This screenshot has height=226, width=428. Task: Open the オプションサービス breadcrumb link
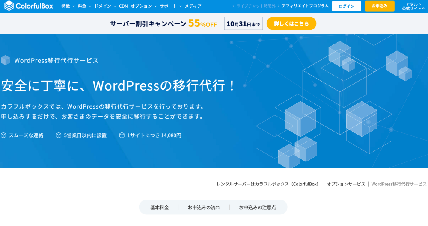[346, 184]
